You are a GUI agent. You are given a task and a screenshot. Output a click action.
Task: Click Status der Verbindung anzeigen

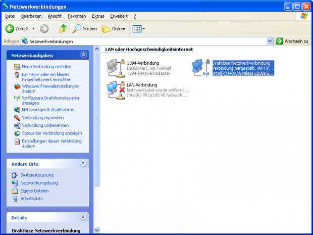(52, 133)
